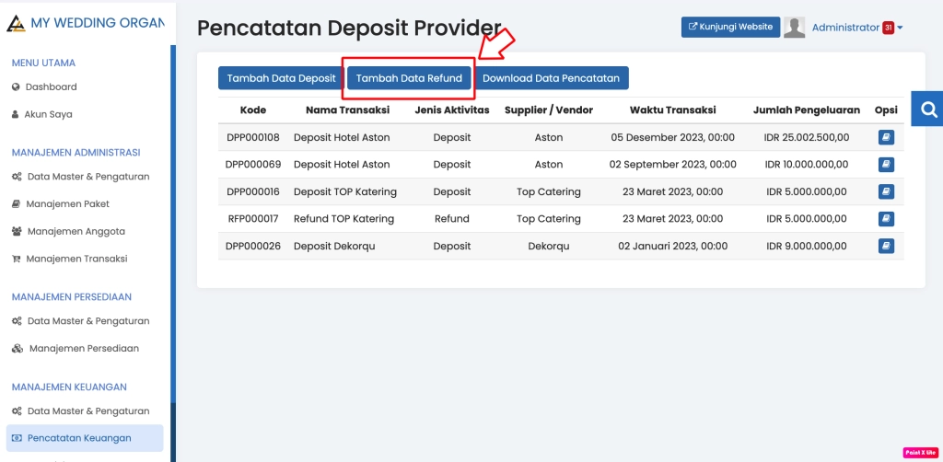Open detail icon for DPP000069 row
Viewport: 943px width, 462px height.
click(x=886, y=165)
